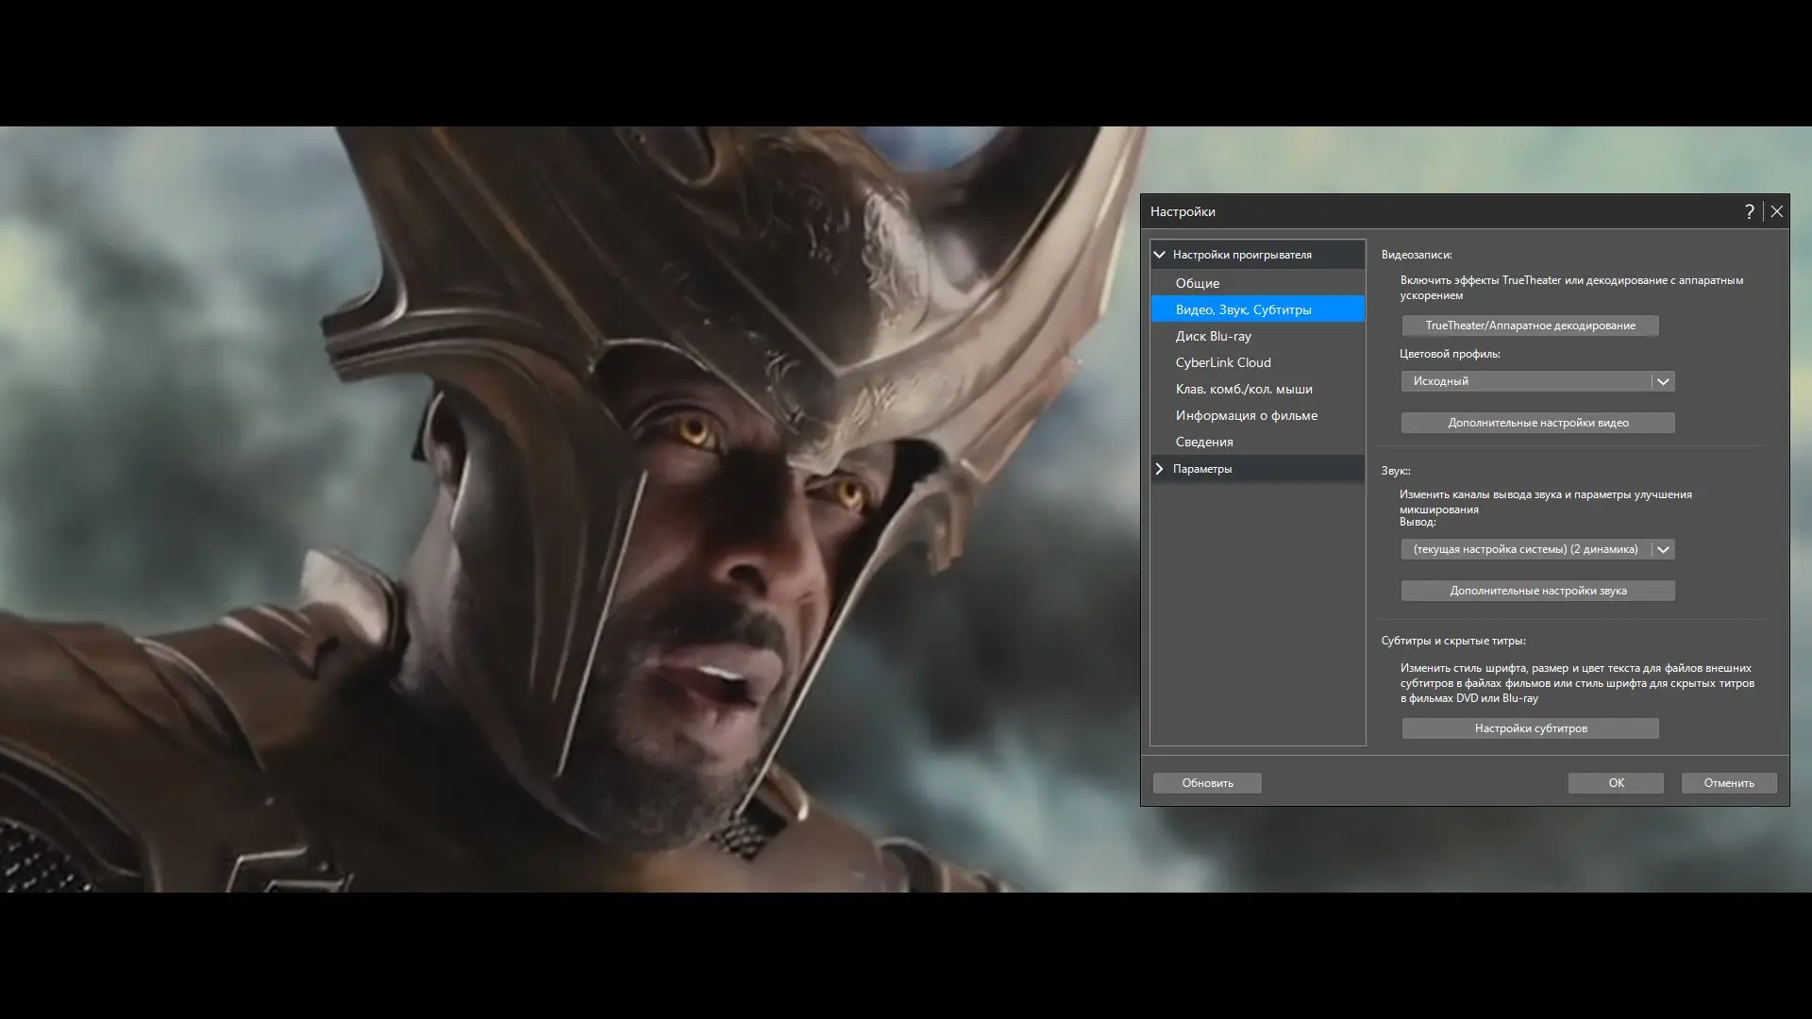1812x1019 pixels.
Task: Select the Общие settings category
Action: (1198, 283)
